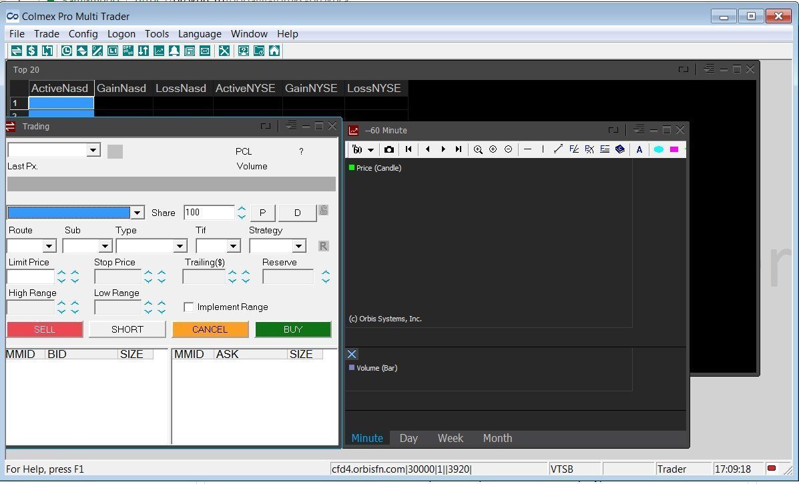Open the Route dropdown
This screenshot has height=484, width=799.
coord(49,246)
